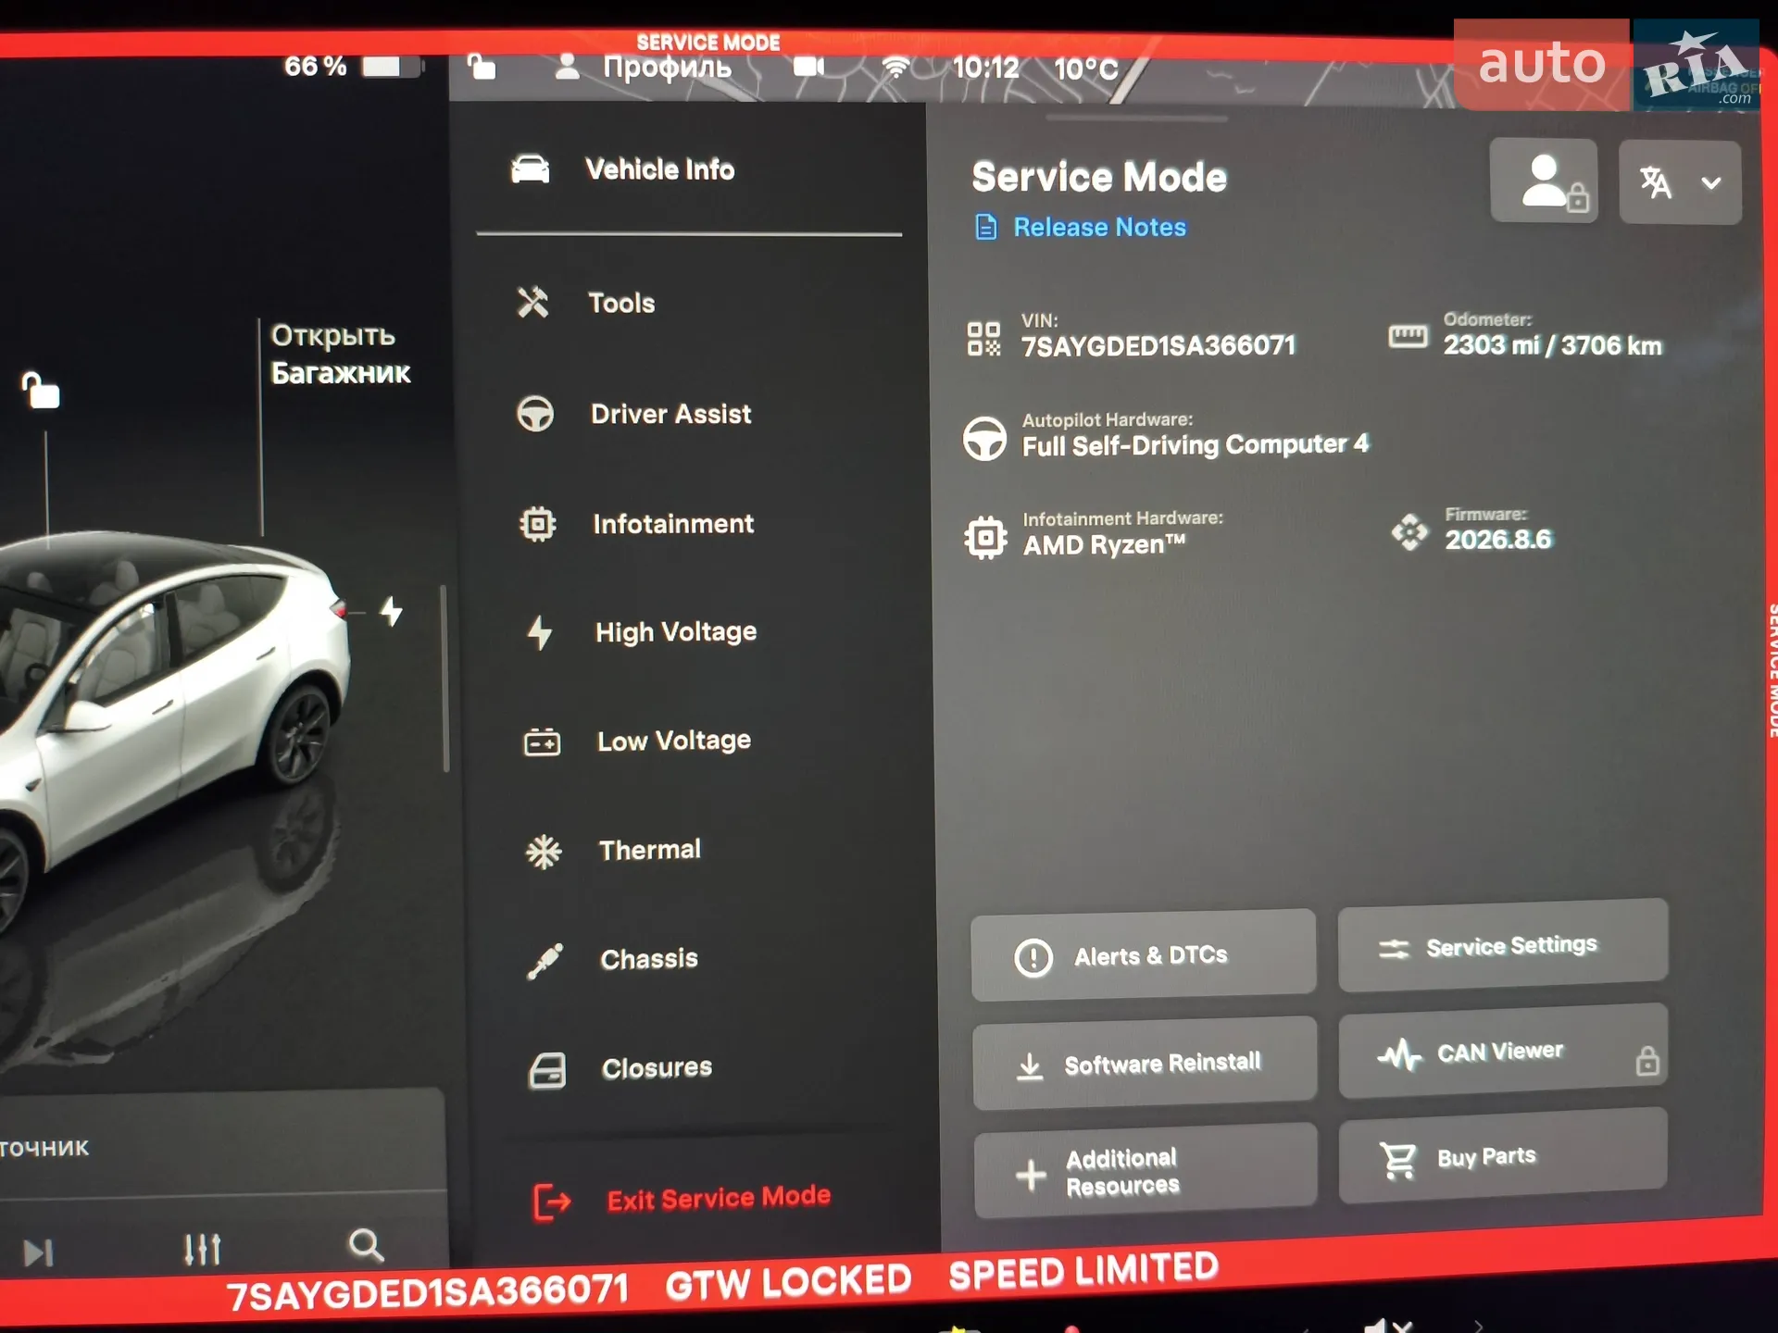This screenshot has width=1778, height=1333.
Task: Click the sliders icon on Service Settings
Action: click(1394, 949)
